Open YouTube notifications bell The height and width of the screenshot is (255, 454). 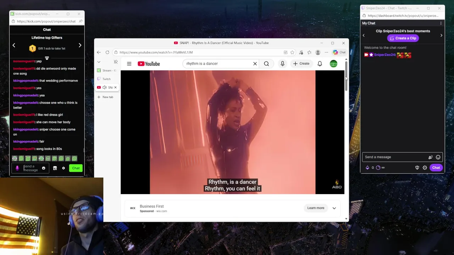click(320, 64)
